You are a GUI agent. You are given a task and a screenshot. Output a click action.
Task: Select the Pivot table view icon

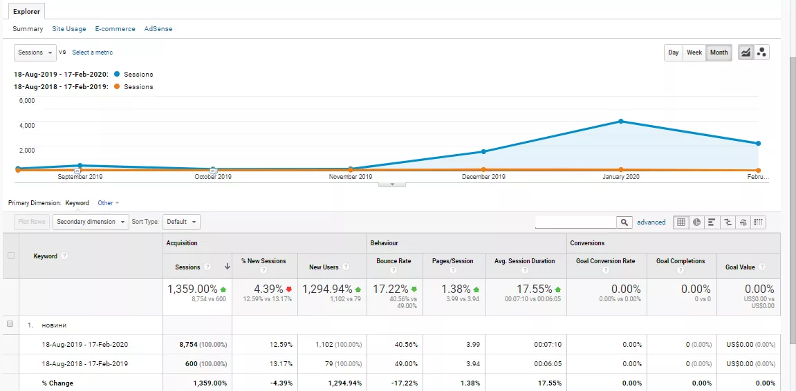coord(759,222)
